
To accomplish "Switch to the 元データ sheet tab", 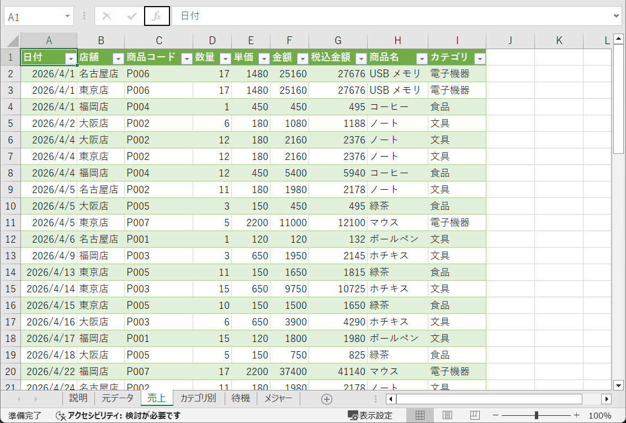I will 118,398.
